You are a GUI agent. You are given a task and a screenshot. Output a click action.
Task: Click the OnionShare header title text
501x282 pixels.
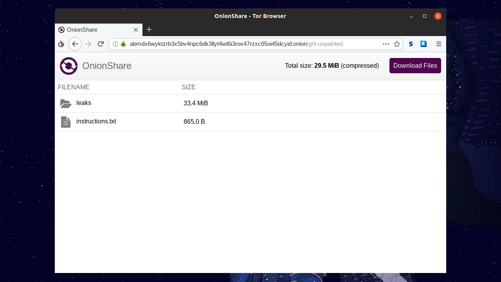coord(107,66)
